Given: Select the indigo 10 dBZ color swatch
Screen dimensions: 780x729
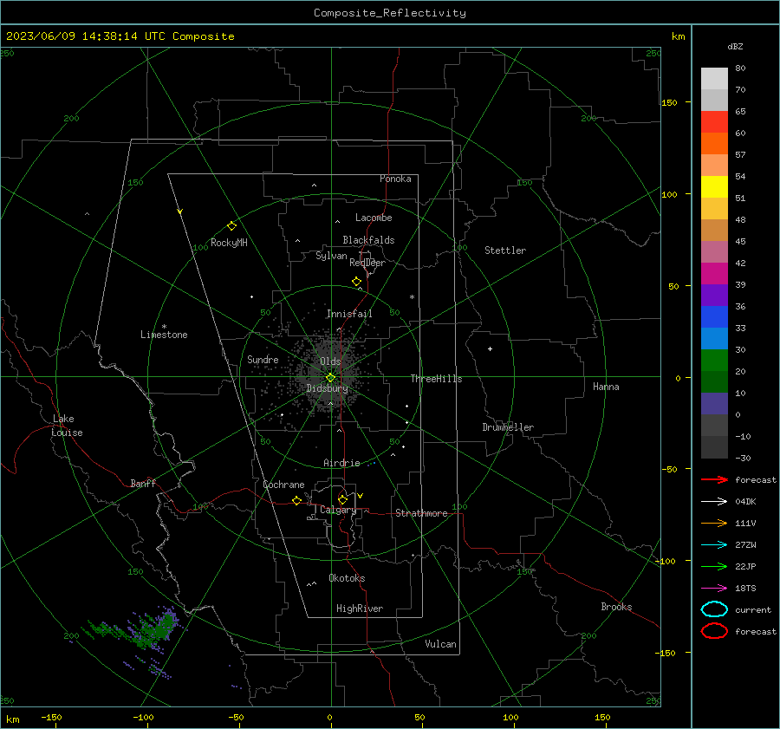Looking at the screenshot, I should click(714, 404).
